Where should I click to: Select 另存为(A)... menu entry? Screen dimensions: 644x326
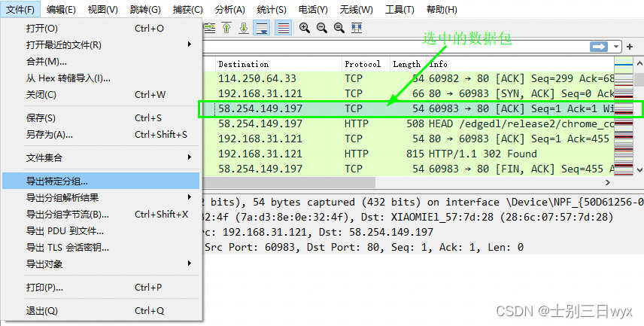[50, 135]
